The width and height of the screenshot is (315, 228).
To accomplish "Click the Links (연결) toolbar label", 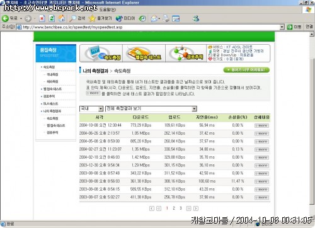I will coord(309,27).
